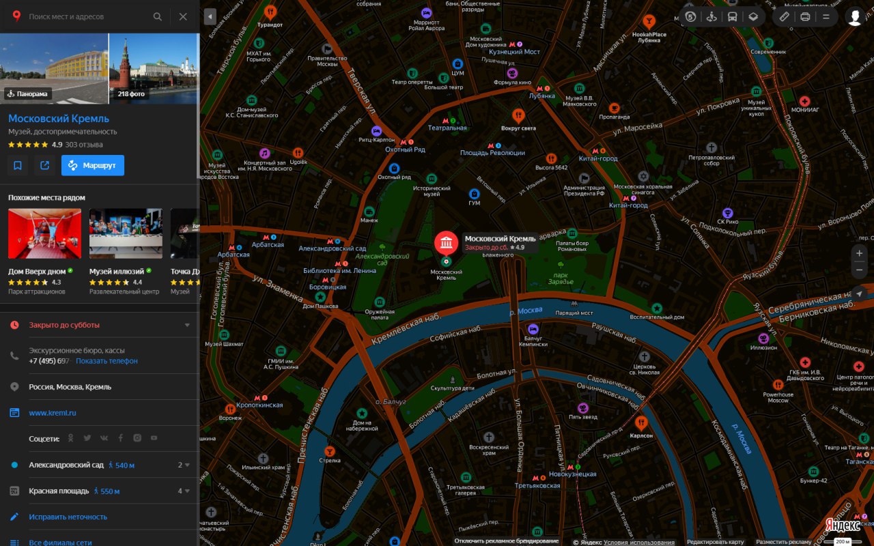Image resolution: width=874 pixels, height=546 pixels.
Task: Enable street panoramas layer icon
Action: pos(711,16)
